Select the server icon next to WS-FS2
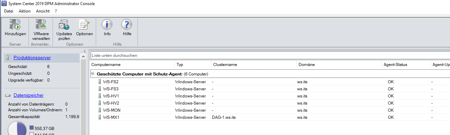 (x=100, y=82)
